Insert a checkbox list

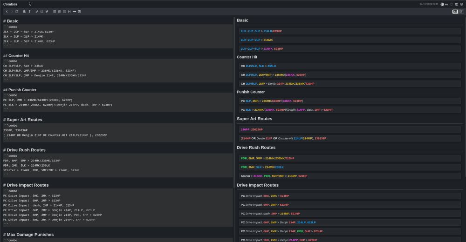[64, 12]
